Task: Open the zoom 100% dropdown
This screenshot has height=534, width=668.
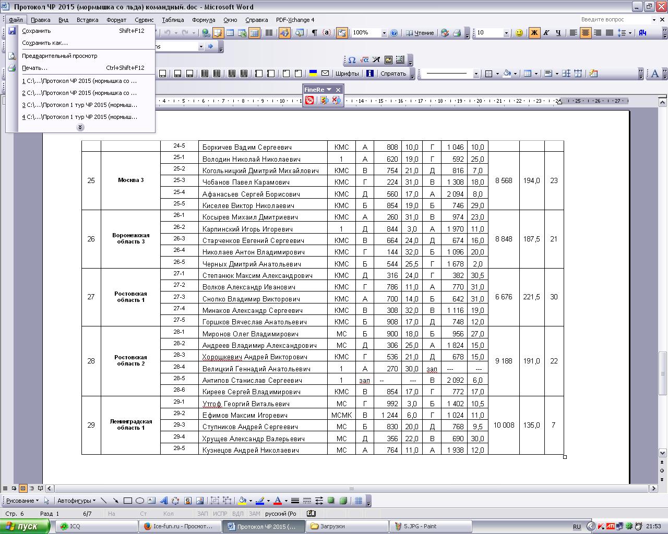Action: 384,33
